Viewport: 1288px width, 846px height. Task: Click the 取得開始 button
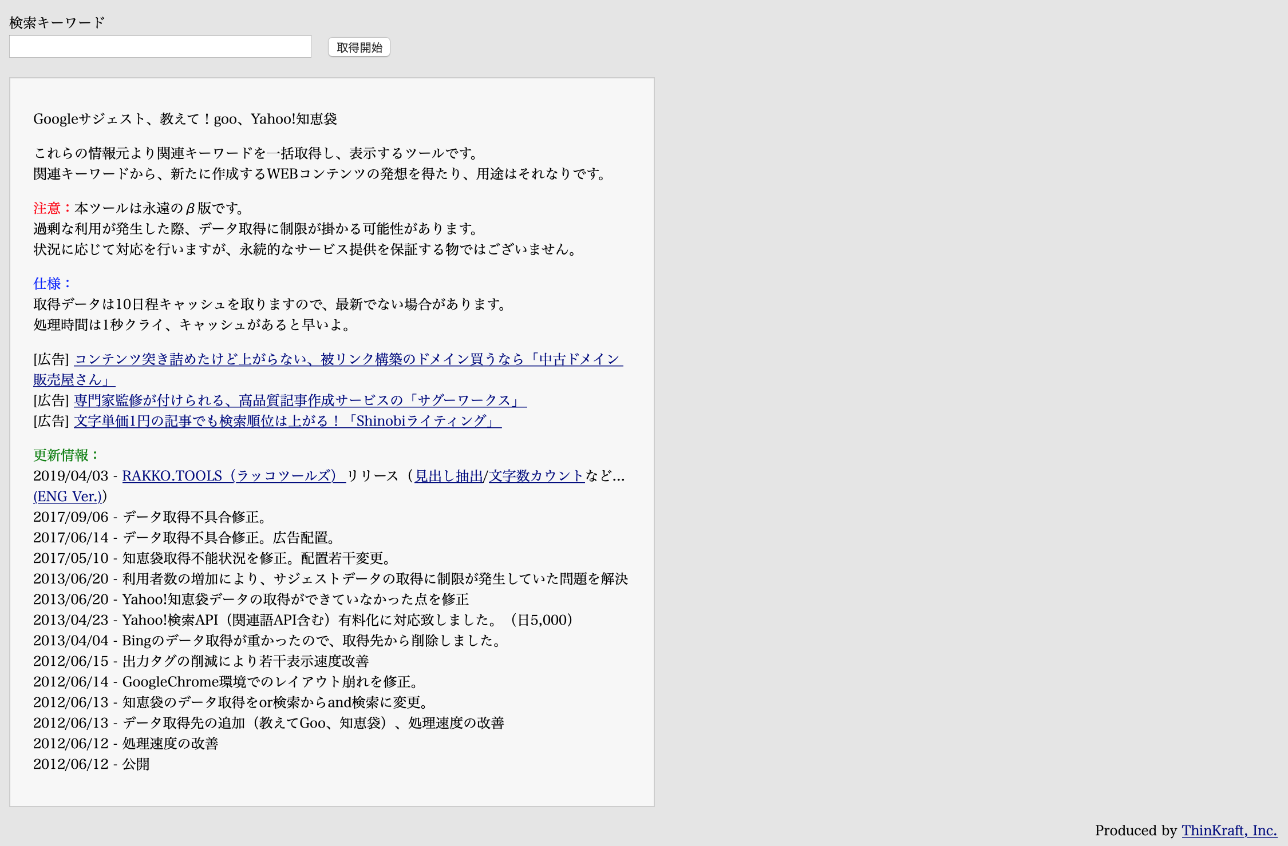tap(359, 47)
